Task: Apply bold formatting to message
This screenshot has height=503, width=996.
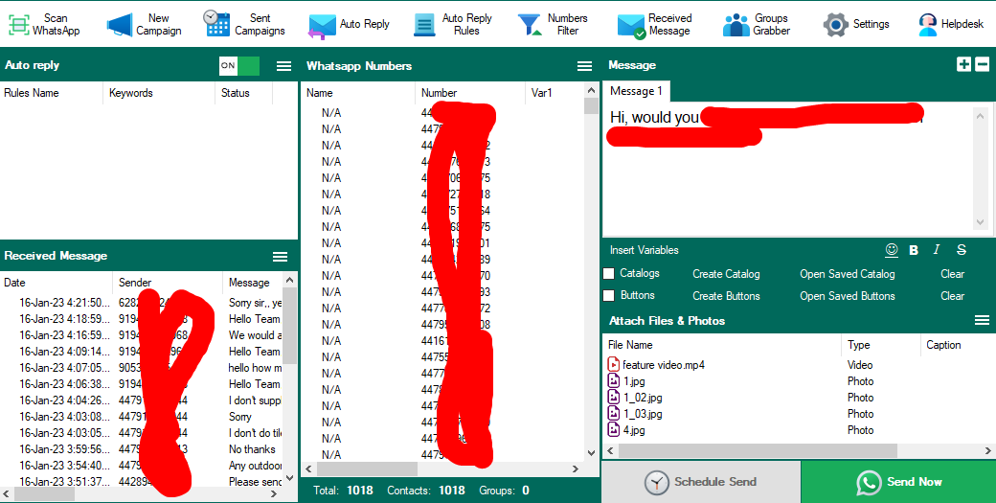Action: (914, 250)
